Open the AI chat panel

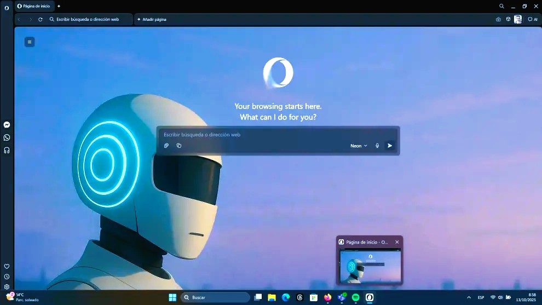[532, 19]
